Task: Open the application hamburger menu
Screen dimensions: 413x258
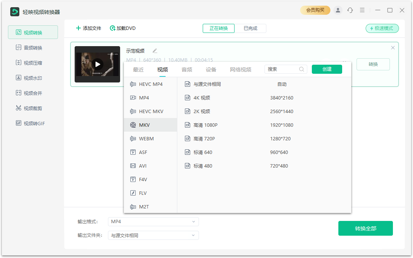Action: tap(362, 10)
